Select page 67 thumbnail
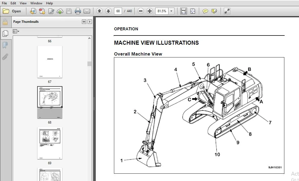This screenshot has width=299, height=181. click(x=50, y=62)
